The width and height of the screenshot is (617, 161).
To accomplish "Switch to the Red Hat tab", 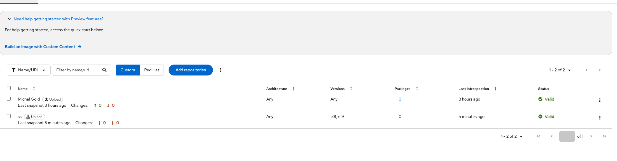I will point(151,70).
